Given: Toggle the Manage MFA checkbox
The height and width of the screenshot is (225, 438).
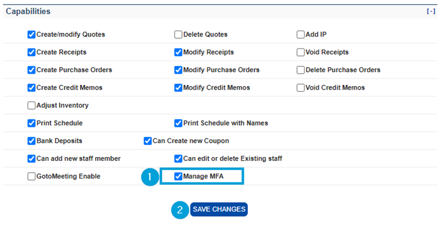Looking at the screenshot, I should (x=178, y=176).
